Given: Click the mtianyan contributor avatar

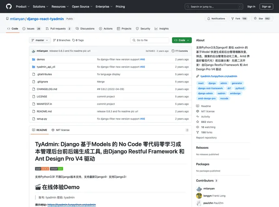Looking at the screenshot, I should coord(199,188).
